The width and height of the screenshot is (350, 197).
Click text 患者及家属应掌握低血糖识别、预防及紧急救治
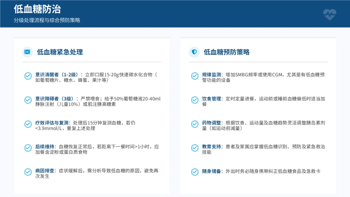pyautogui.click(x=275, y=147)
